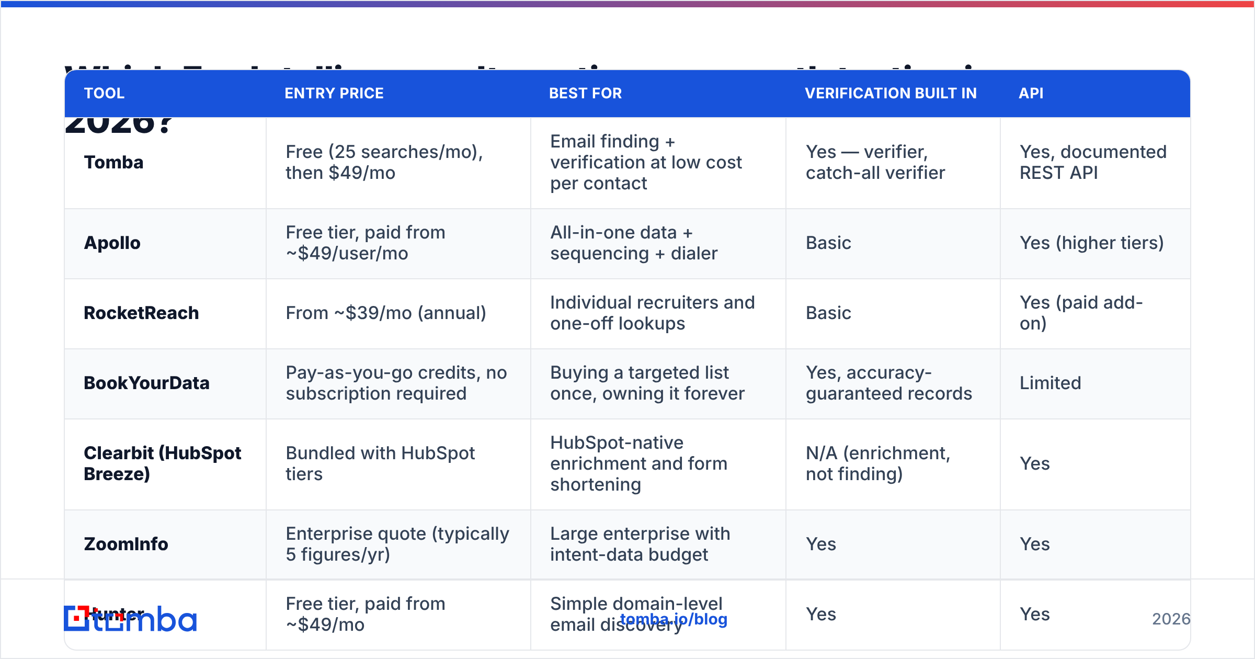Click Hunter's 'Free tier, paid from ~$49/mo' cell

[398, 615]
